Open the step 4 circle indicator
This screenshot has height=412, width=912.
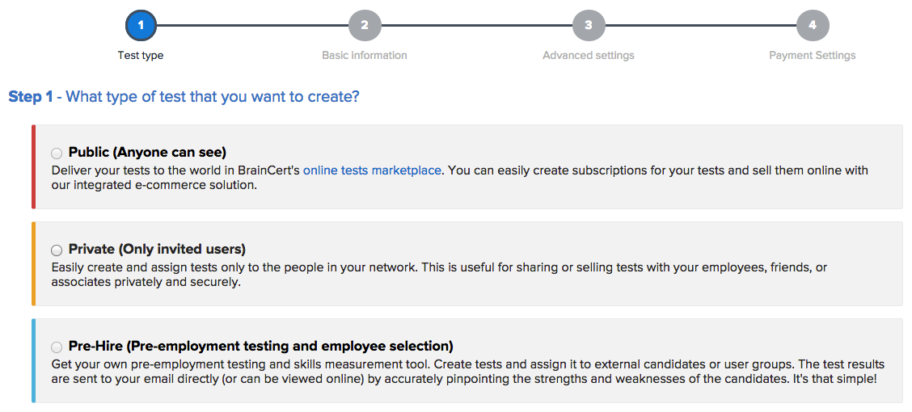(x=813, y=25)
